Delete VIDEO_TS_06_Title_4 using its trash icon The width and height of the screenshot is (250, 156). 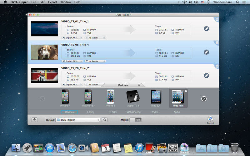[x=217, y=43]
